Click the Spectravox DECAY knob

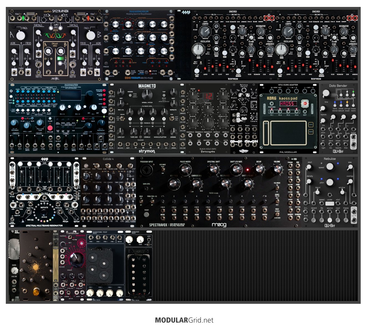coord(259,169)
